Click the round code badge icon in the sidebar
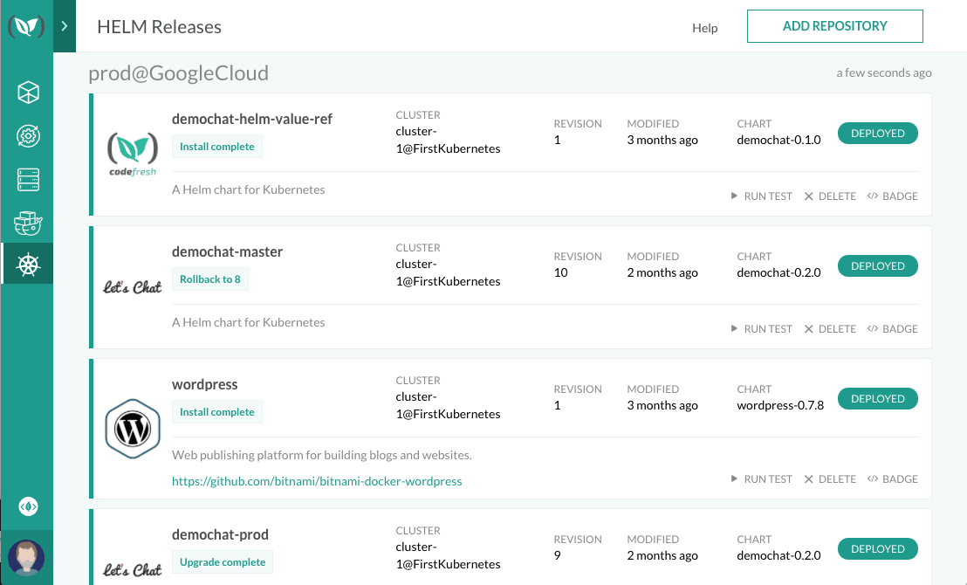This screenshot has width=967, height=585. [x=28, y=506]
